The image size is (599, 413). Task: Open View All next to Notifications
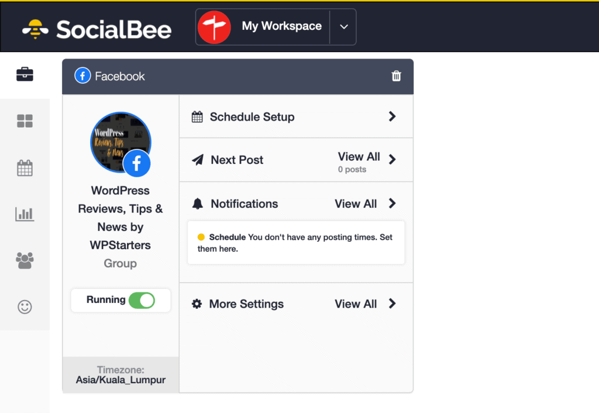(356, 204)
